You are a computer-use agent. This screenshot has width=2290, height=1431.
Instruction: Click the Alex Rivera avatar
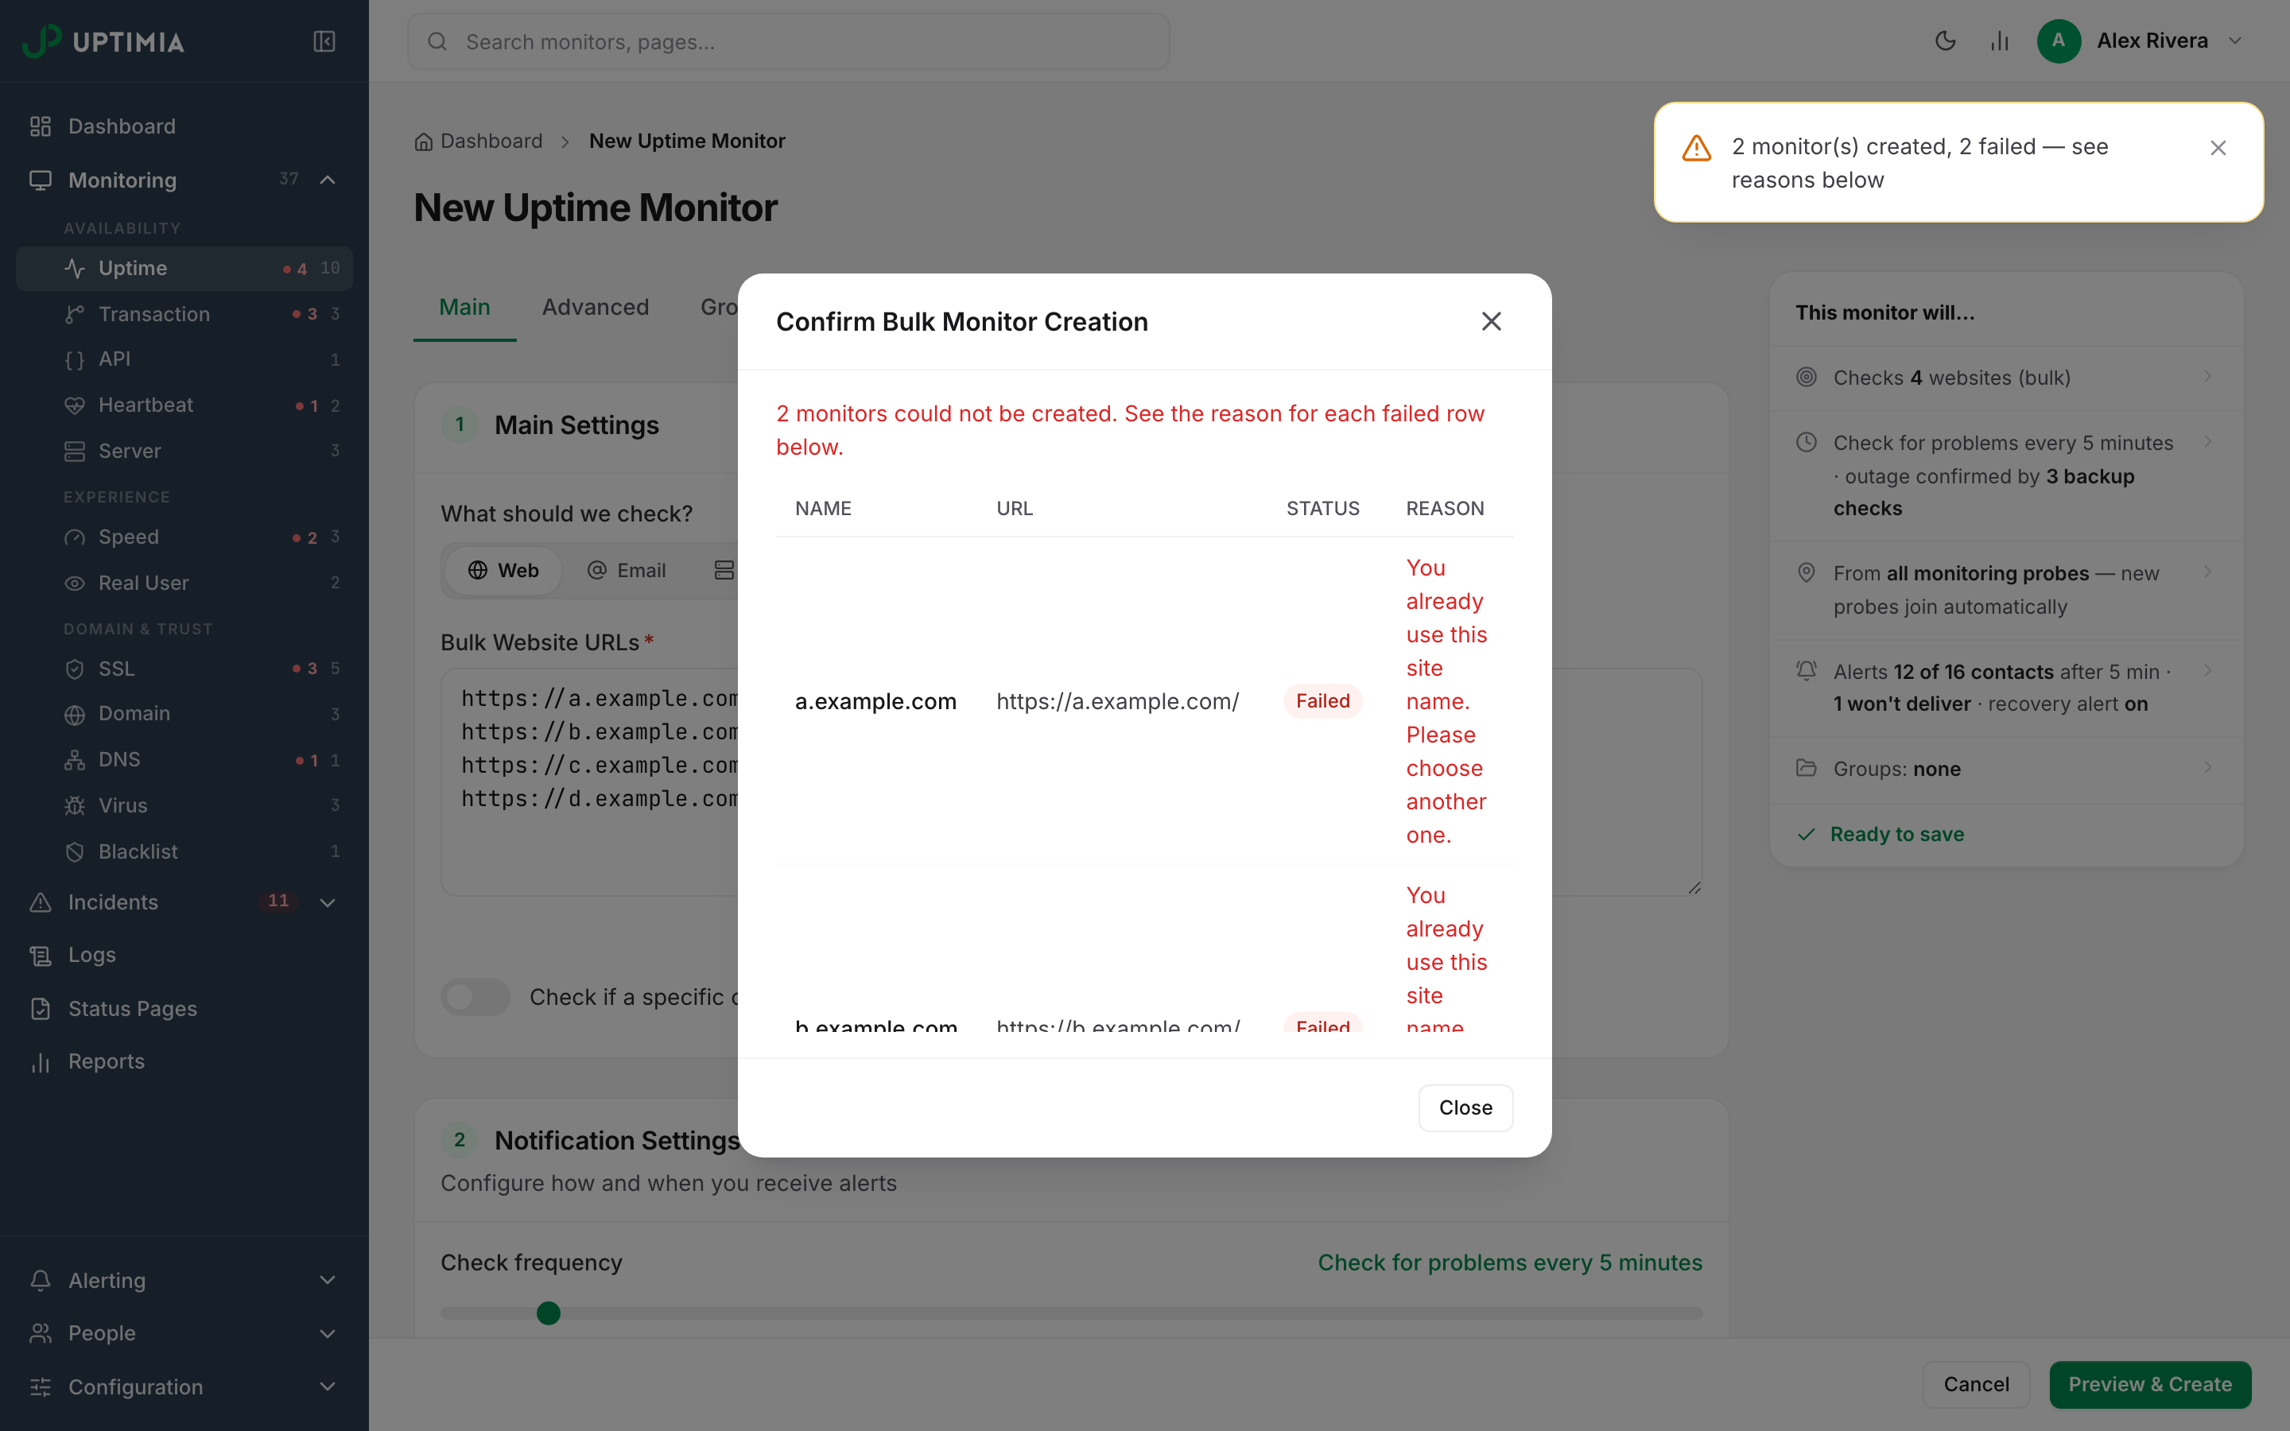(2058, 41)
